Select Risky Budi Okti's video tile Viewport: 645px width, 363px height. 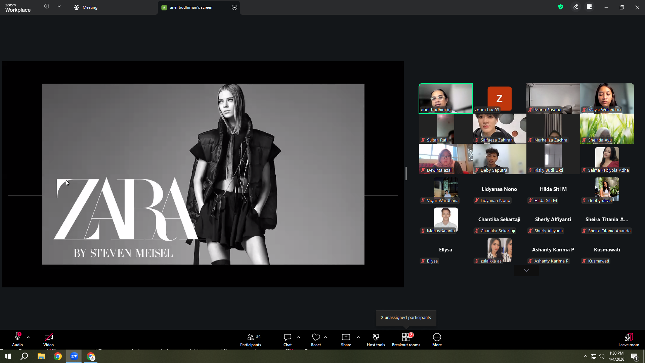[553, 159]
